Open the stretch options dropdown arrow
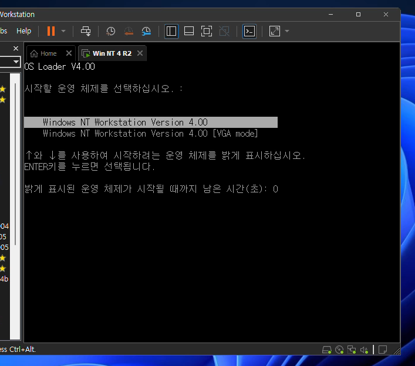 pos(287,31)
